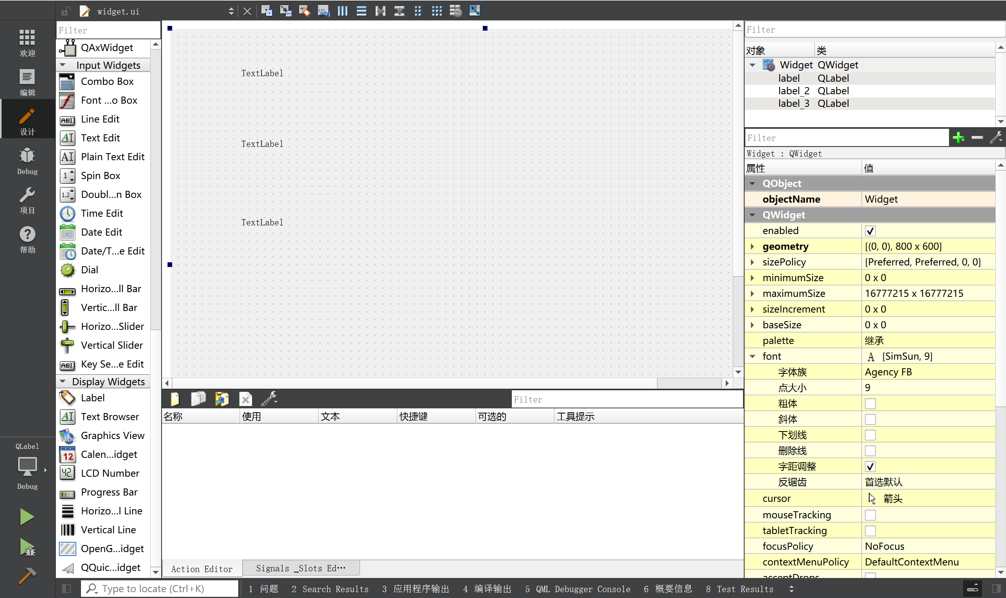
Task: Click the green plus add property icon
Action: tap(958, 138)
